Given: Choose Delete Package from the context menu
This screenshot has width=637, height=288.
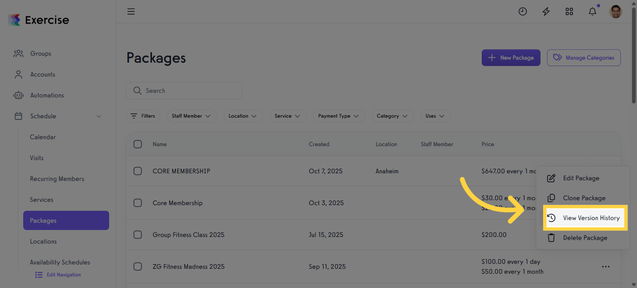Looking at the screenshot, I should point(585,238).
